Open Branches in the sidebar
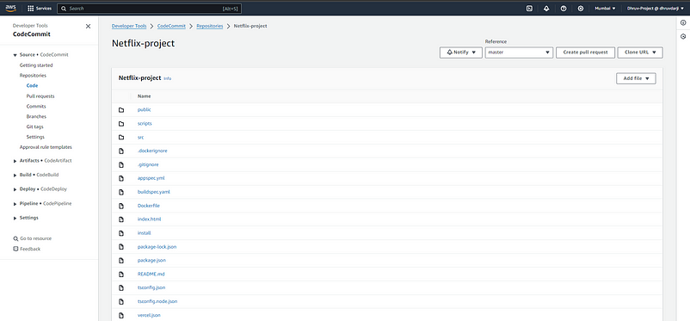This screenshot has width=690, height=321. pos(36,117)
